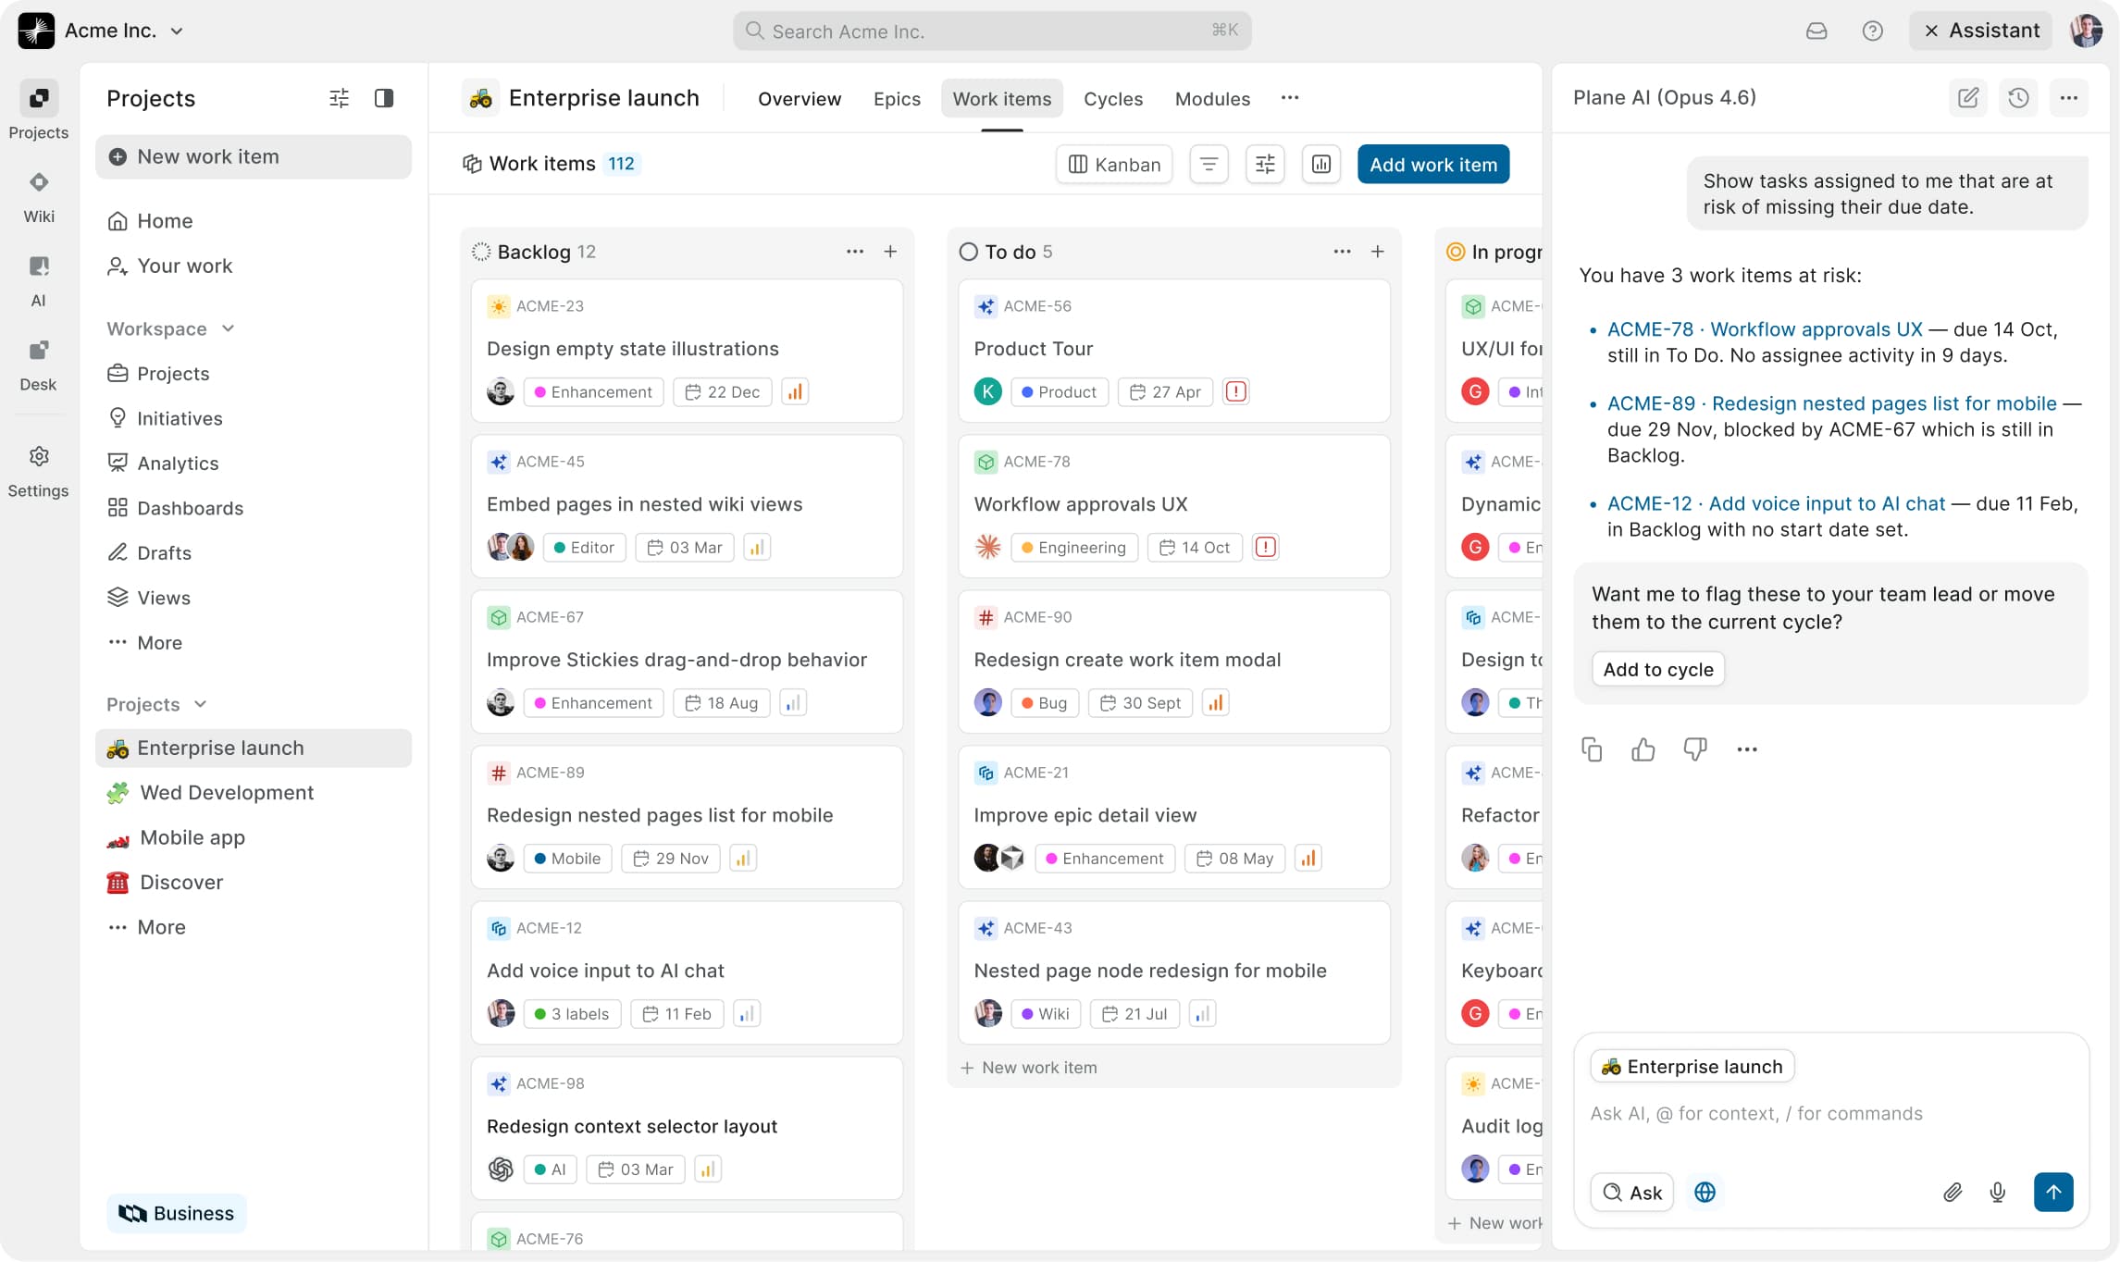
Task: Click the progress indicator on ACME-23 card
Action: tap(795, 391)
